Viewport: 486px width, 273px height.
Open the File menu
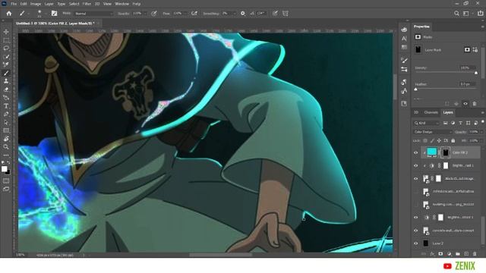(14, 4)
